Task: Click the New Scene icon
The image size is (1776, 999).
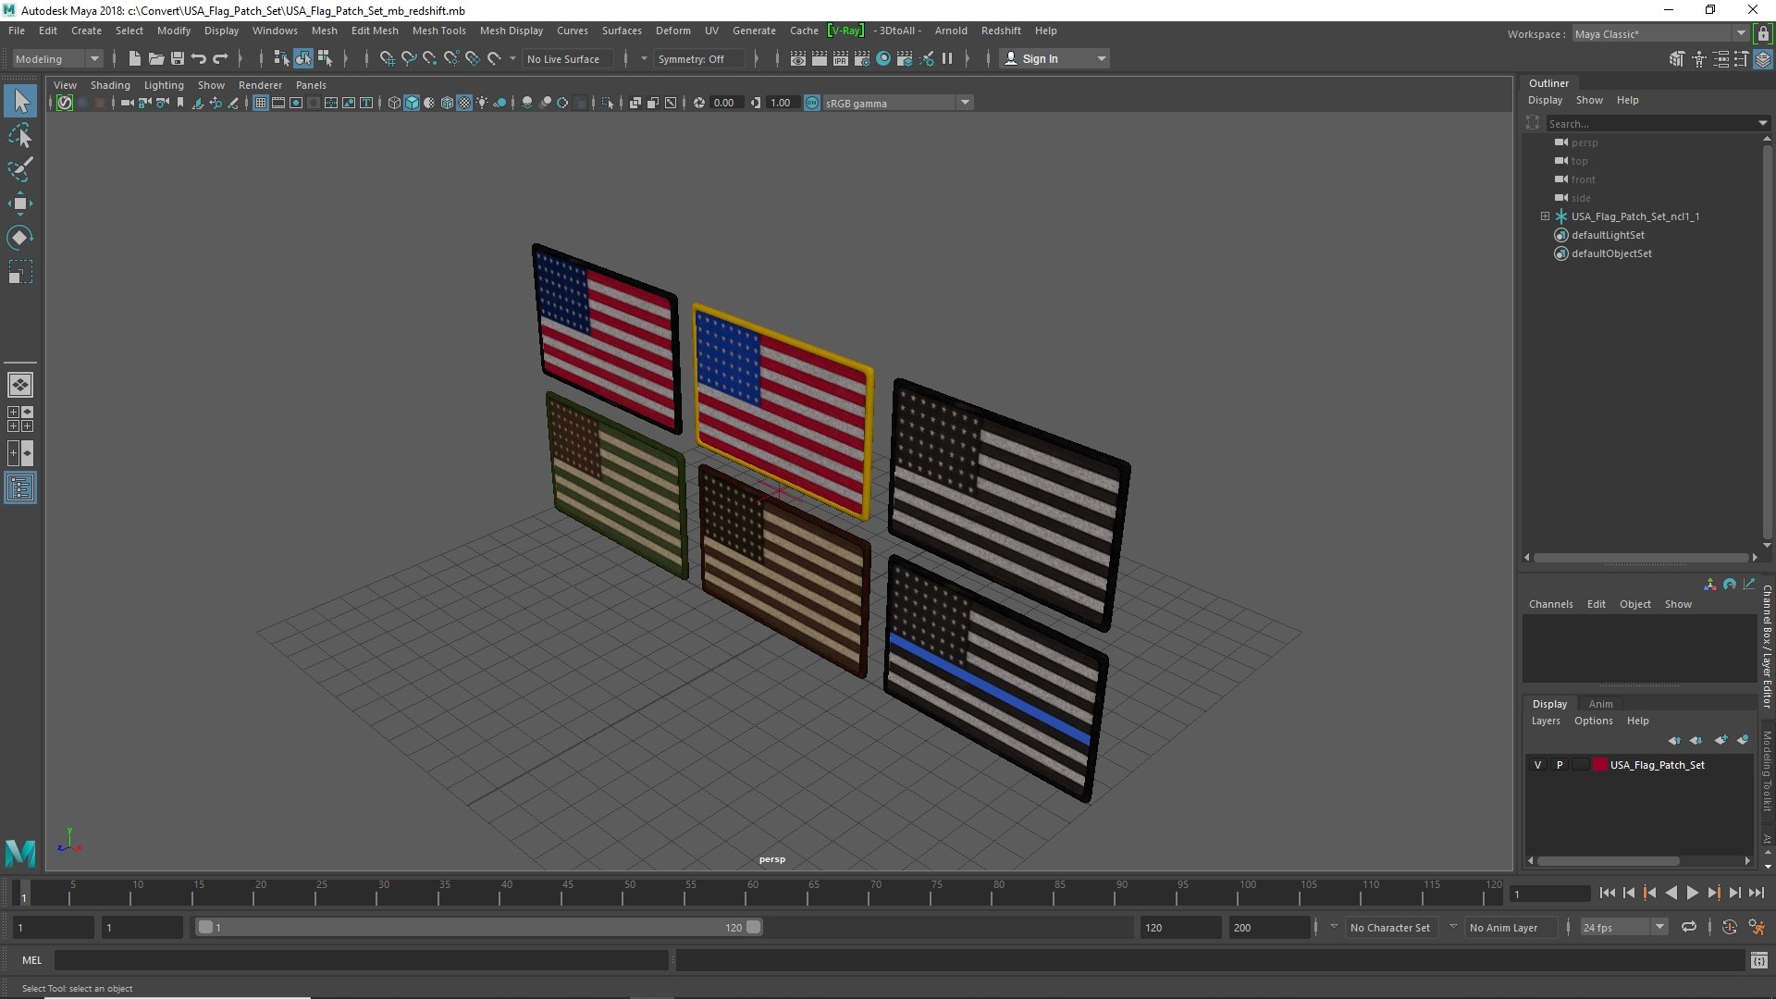Action: (x=134, y=58)
